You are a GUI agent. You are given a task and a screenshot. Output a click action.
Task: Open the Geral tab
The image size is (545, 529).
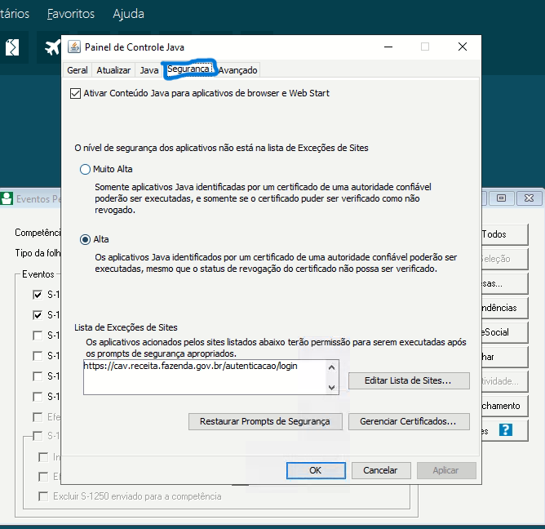pyautogui.click(x=78, y=70)
